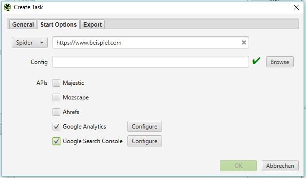This screenshot has width=306, height=178.
Task: Open the Export tab
Action: (x=92, y=25)
